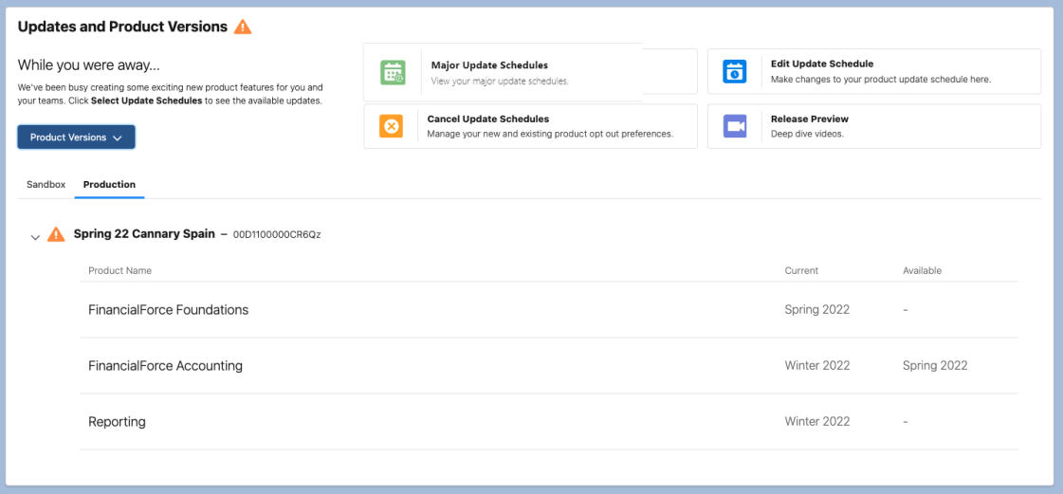This screenshot has width=1063, height=494.
Task: Select the FinancialForce Foundations row
Action: (x=168, y=310)
